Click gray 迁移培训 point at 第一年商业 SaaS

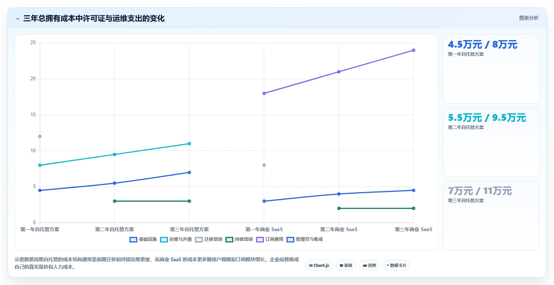[264, 165]
